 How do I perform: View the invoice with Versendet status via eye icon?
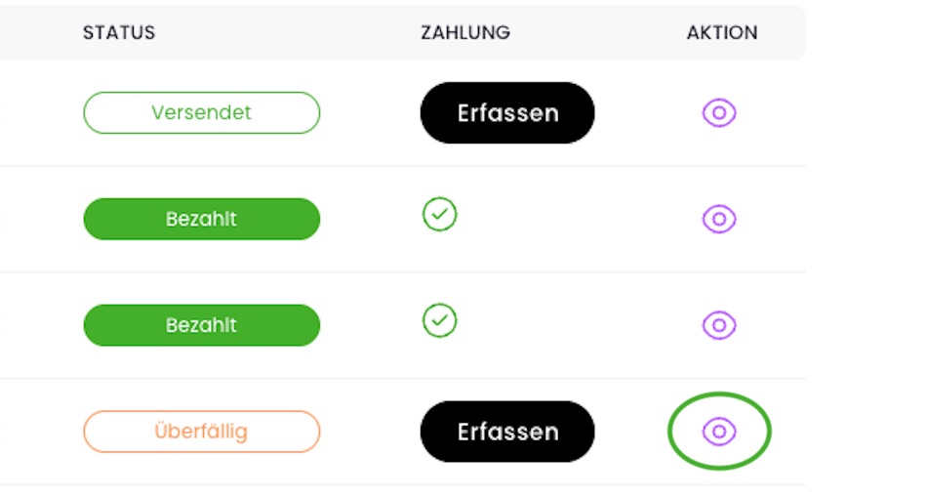pos(719,112)
